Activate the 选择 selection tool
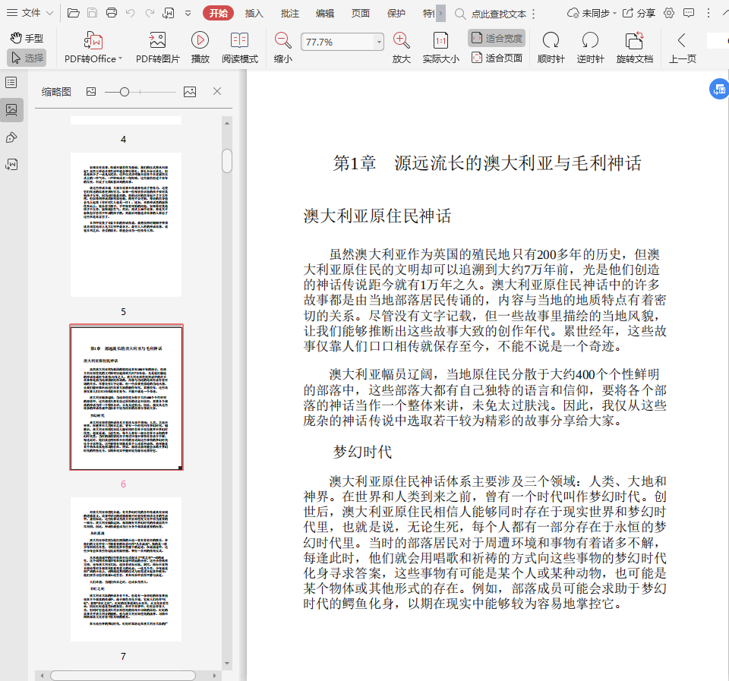Viewport: 729px width, 681px height. coord(27,58)
